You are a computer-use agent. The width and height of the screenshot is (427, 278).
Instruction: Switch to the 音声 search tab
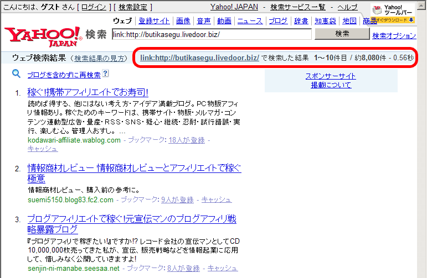[x=204, y=21]
